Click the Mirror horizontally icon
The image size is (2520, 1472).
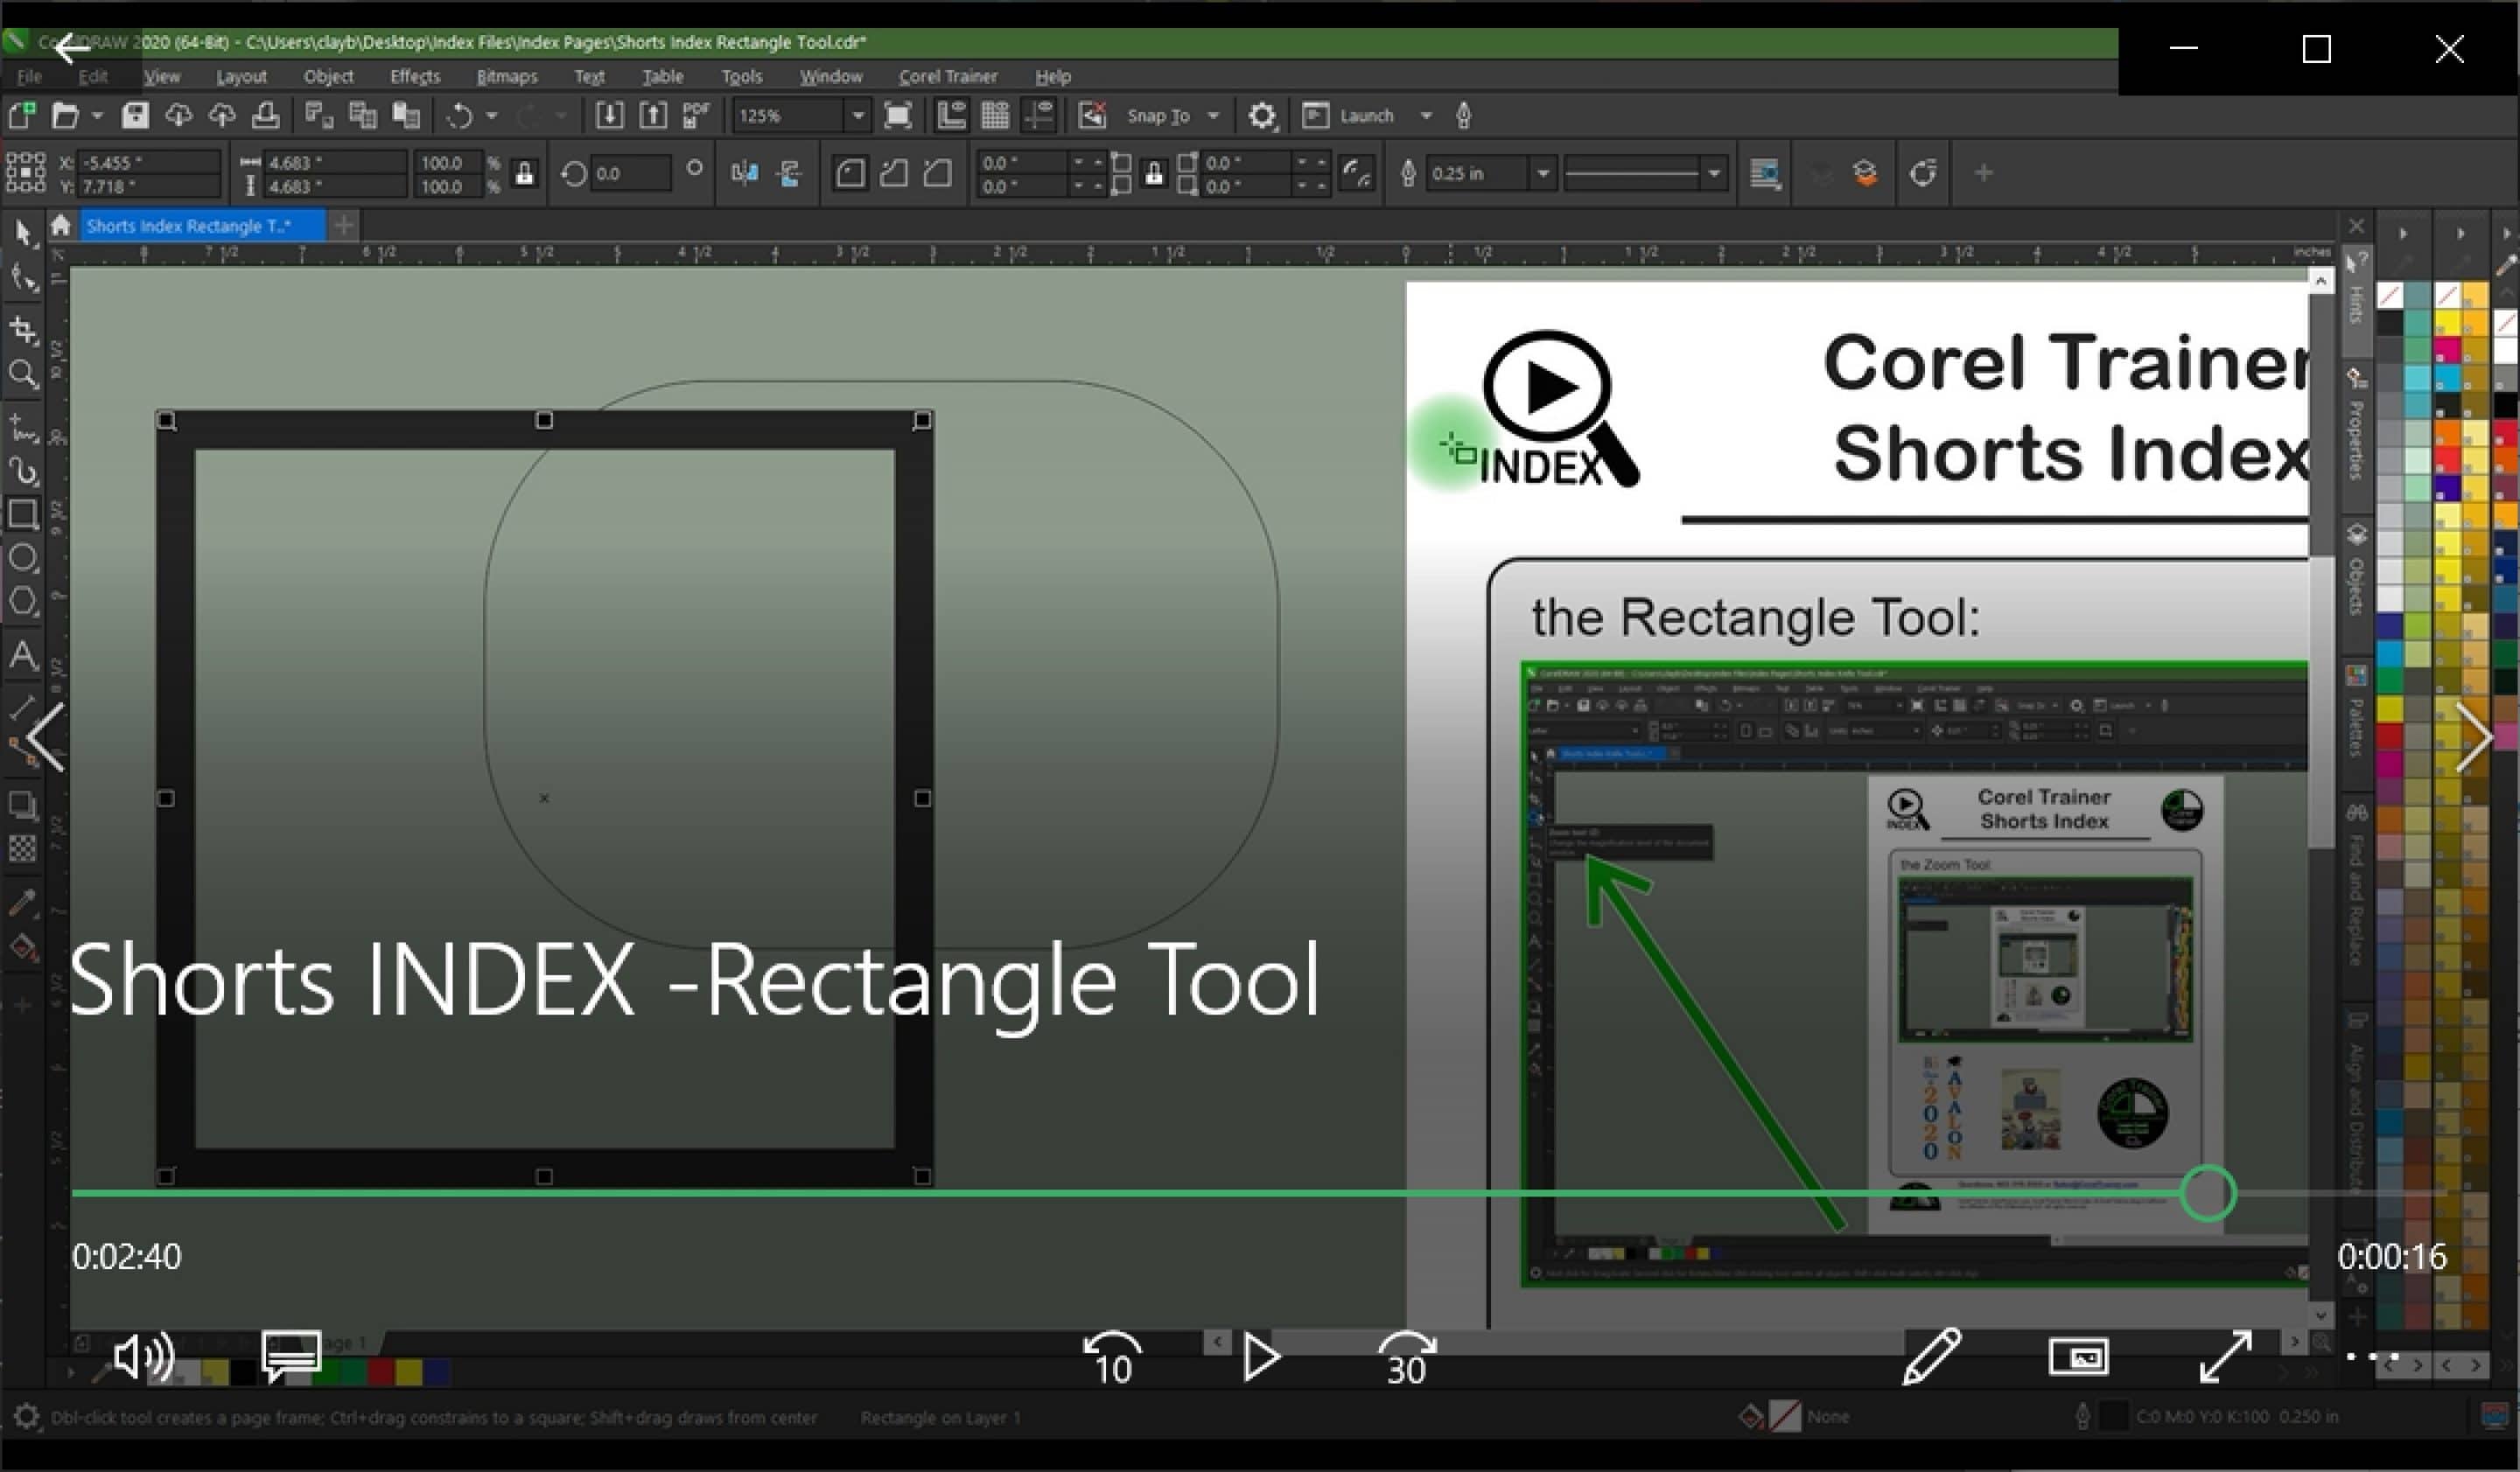745,174
